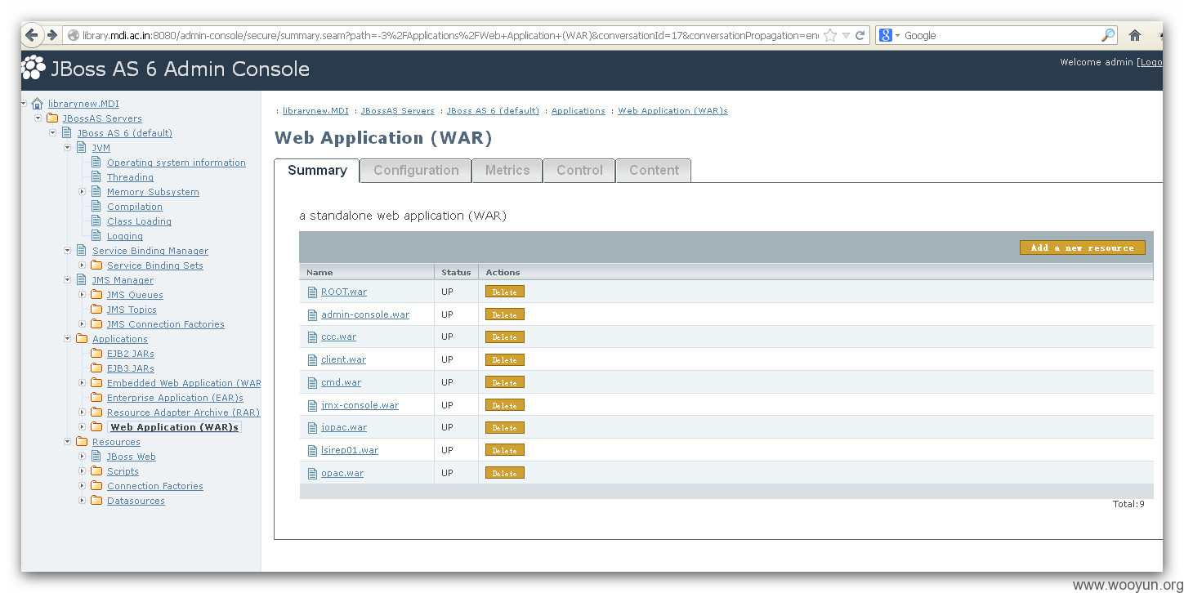Click the magnifier in the Google search box

(x=1108, y=35)
